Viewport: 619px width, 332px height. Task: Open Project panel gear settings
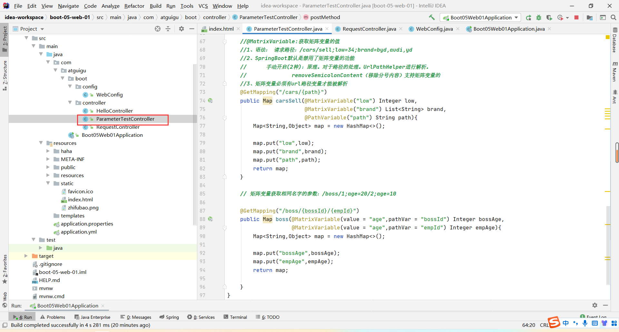(182, 29)
